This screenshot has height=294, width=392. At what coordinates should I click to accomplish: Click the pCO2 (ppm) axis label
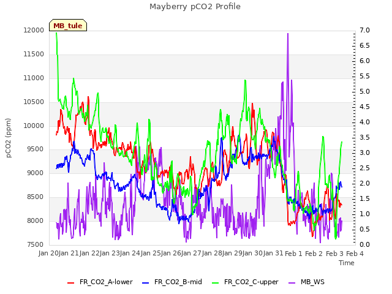click(x=9, y=138)
